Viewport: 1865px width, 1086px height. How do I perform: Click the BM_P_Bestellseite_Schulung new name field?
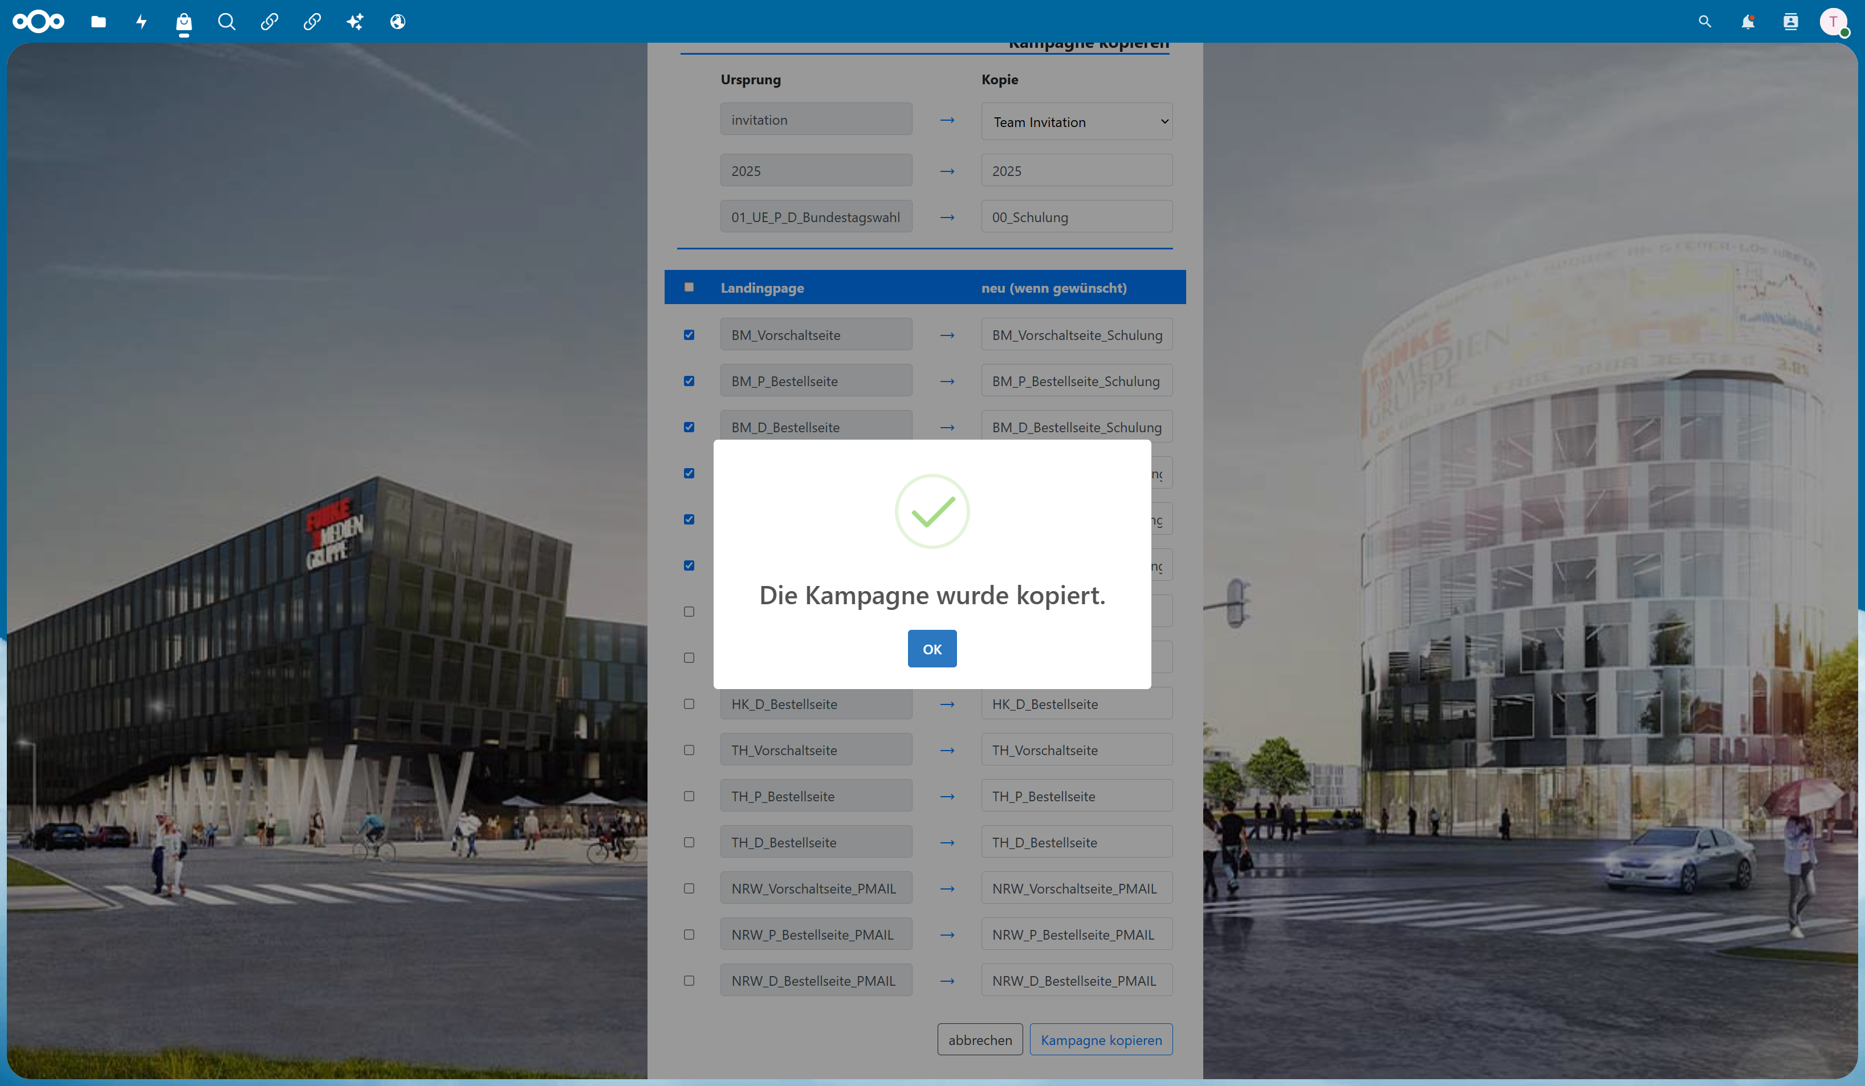tap(1077, 381)
